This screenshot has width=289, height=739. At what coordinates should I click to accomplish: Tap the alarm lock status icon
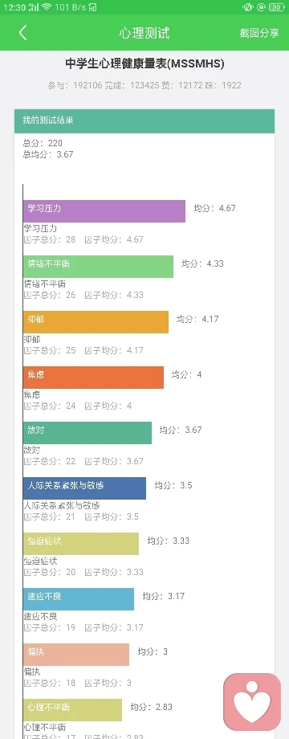pyautogui.click(x=261, y=6)
